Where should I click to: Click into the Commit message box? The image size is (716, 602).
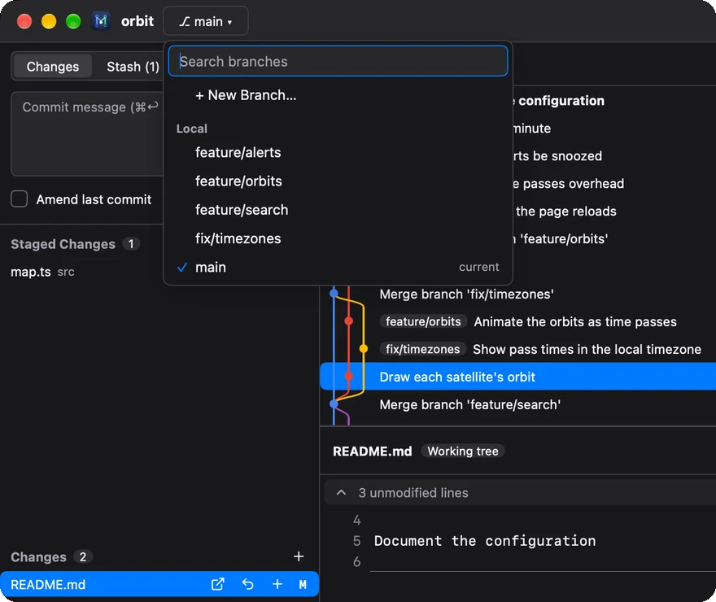click(87, 133)
